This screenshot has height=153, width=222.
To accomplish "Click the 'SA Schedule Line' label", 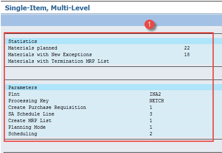I will point(31,114).
